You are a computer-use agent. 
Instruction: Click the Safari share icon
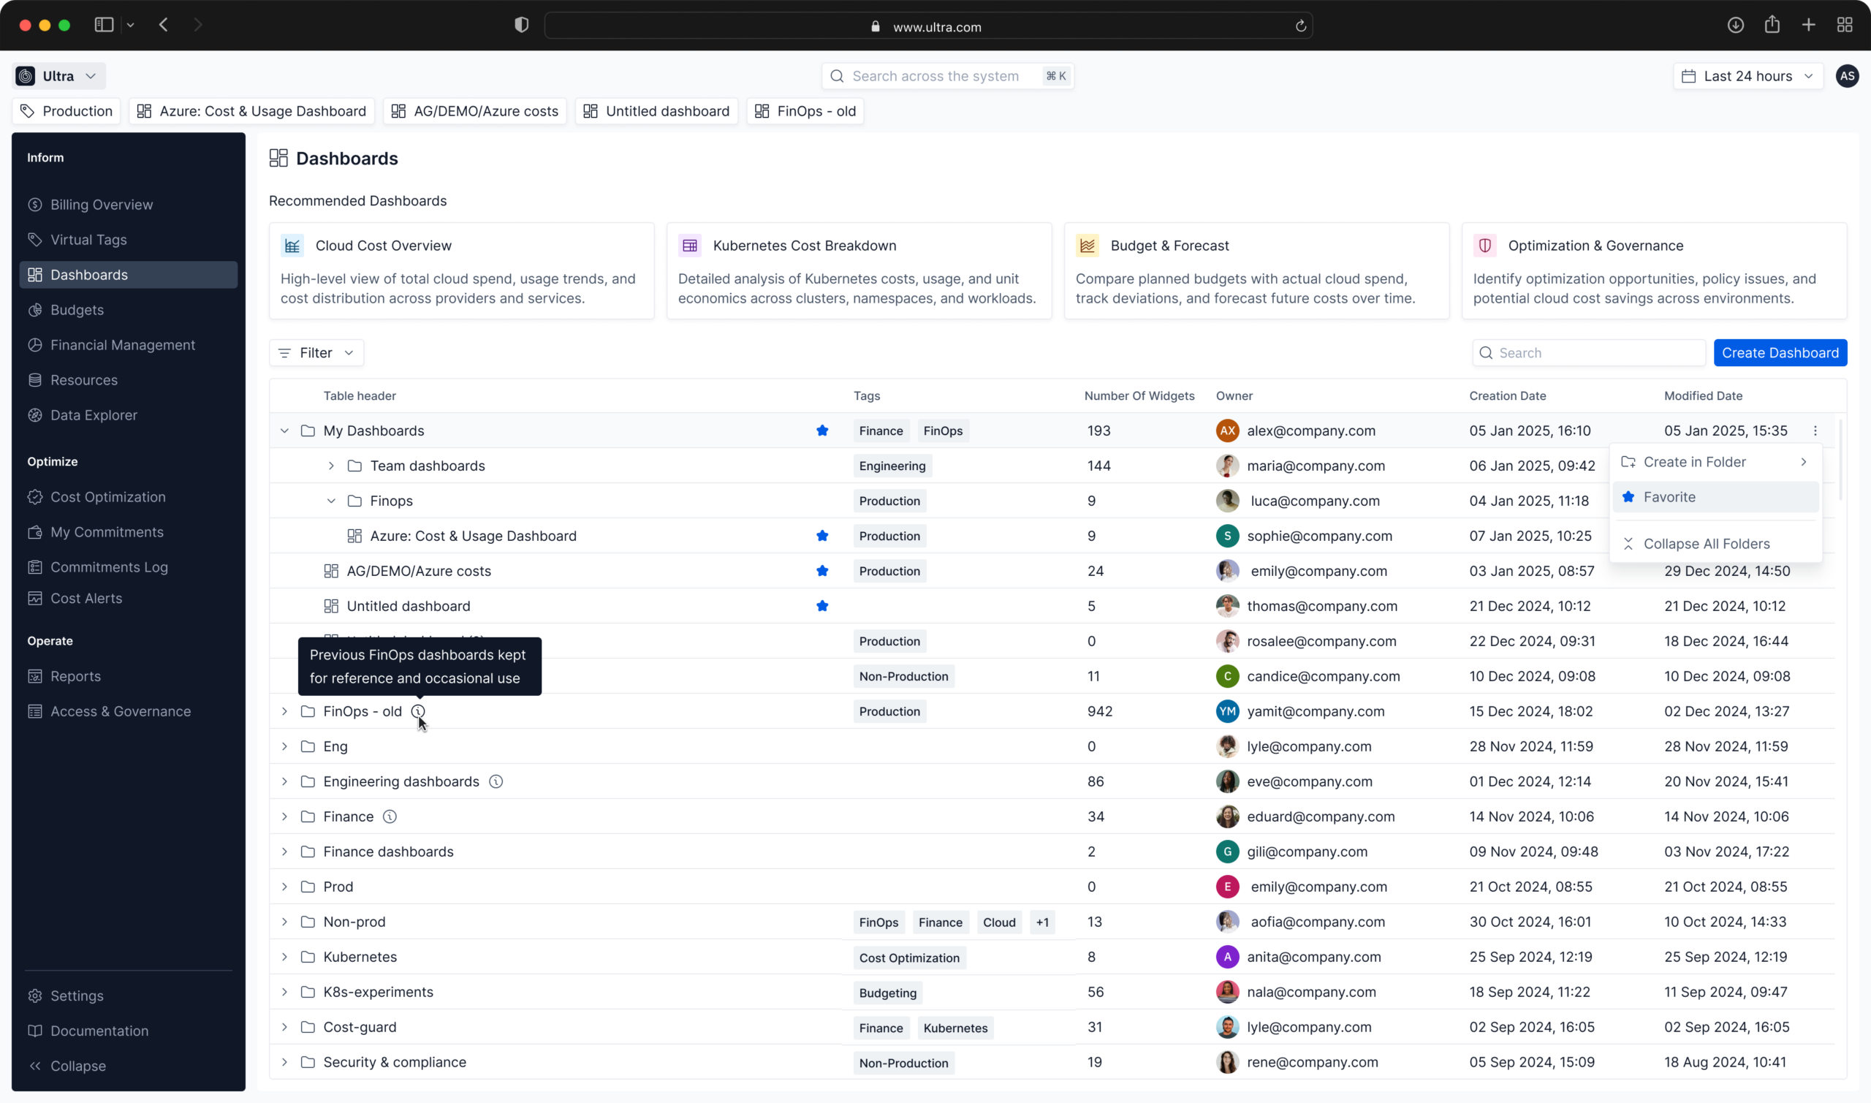click(1772, 26)
